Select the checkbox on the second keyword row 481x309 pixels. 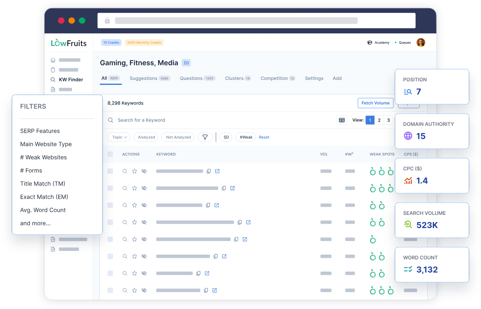pyautogui.click(x=110, y=188)
